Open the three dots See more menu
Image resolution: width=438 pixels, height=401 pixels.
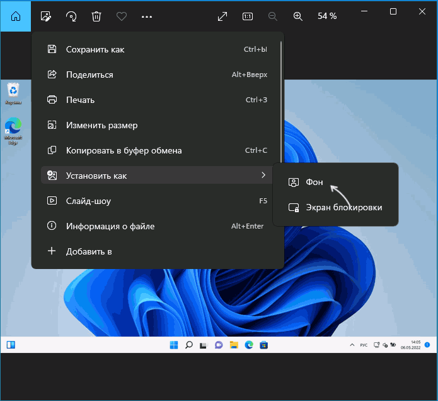[147, 16]
